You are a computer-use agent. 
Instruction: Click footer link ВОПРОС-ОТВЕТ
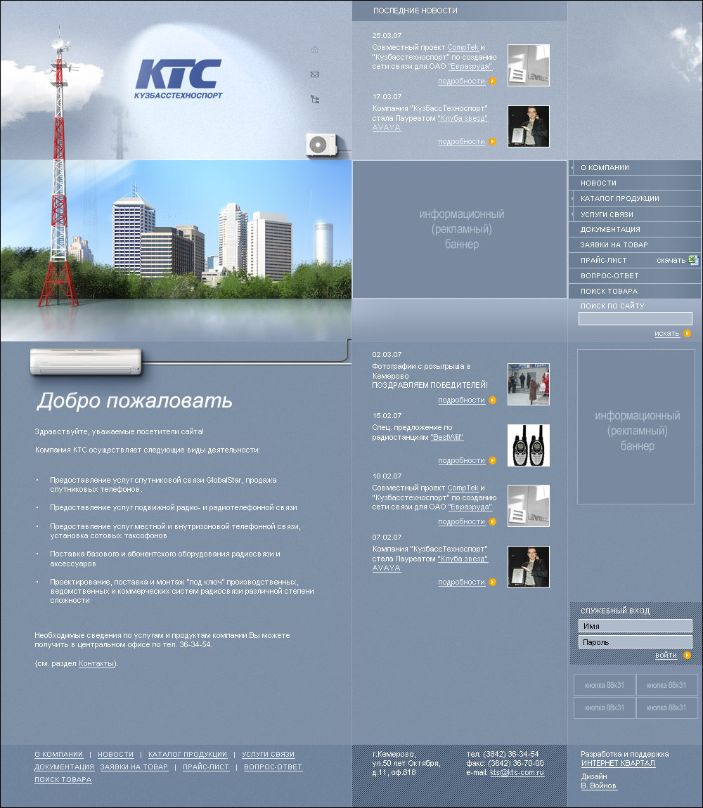pos(273,767)
